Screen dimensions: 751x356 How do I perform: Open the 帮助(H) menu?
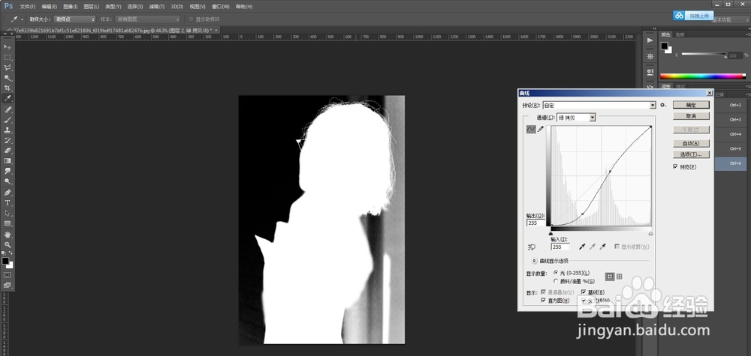tap(243, 7)
